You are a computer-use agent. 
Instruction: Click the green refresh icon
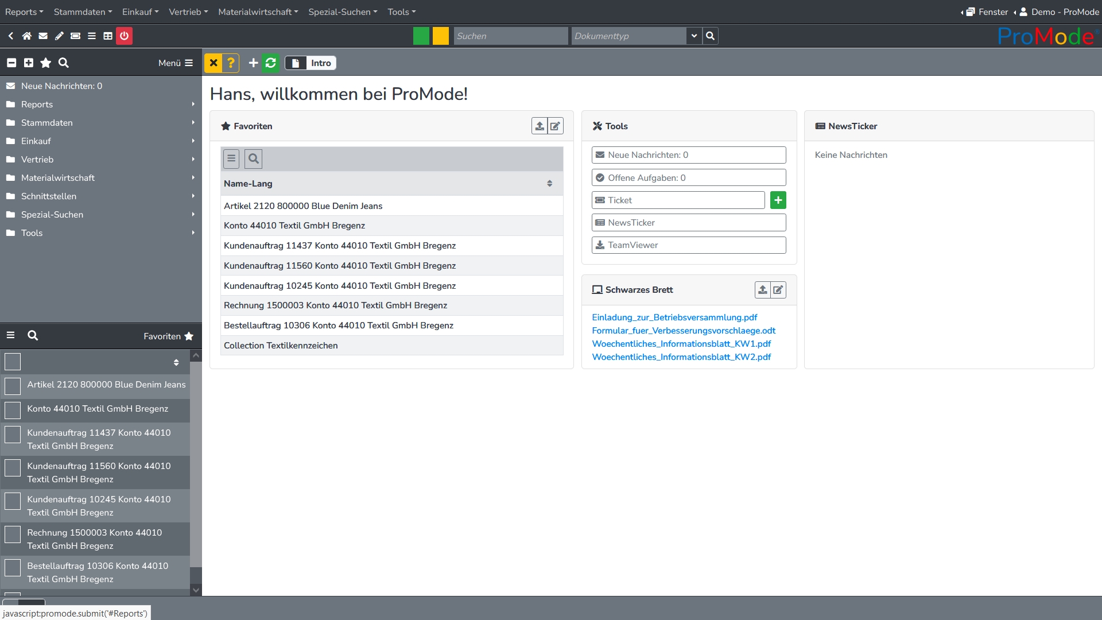click(271, 63)
